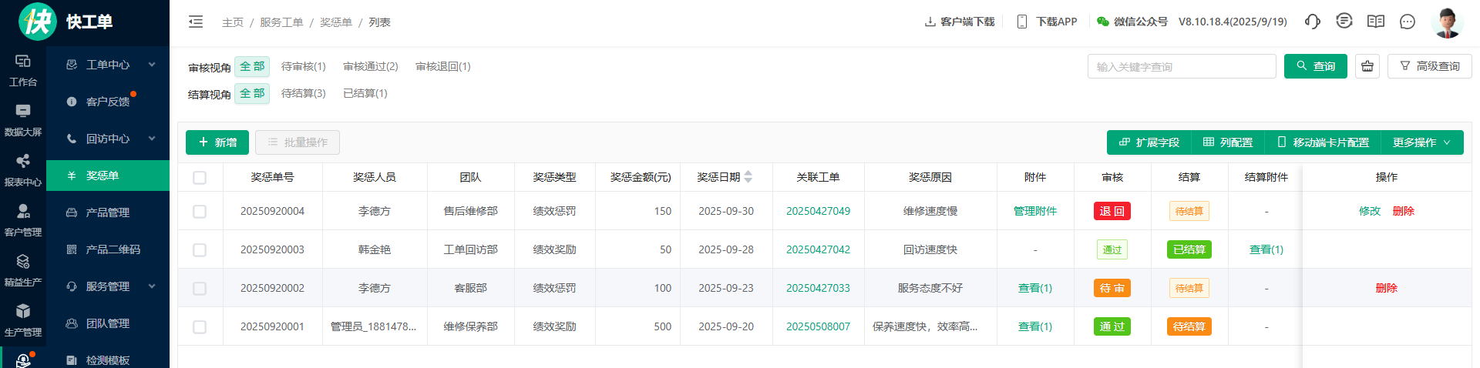Focus the keyword search input field
The height and width of the screenshot is (368, 1480).
pyautogui.click(x=1181, y=67)
